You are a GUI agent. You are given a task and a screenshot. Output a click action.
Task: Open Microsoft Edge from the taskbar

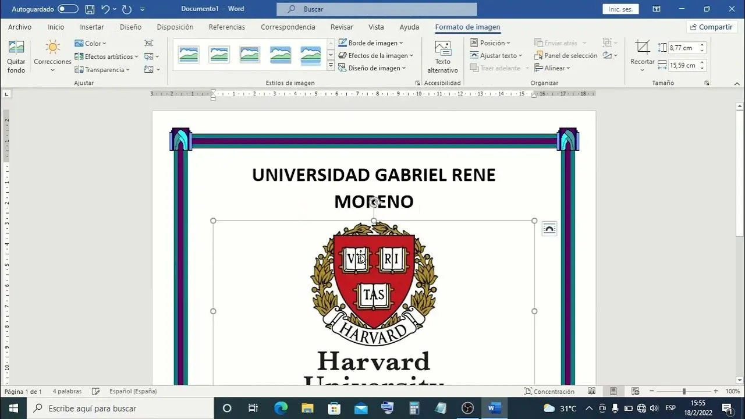click(281, 409)
